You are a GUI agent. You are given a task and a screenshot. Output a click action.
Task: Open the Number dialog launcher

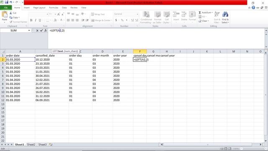(137, 26)
